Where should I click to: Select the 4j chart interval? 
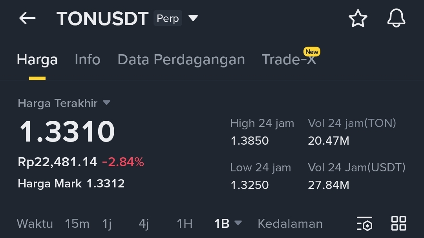point(144,224)
